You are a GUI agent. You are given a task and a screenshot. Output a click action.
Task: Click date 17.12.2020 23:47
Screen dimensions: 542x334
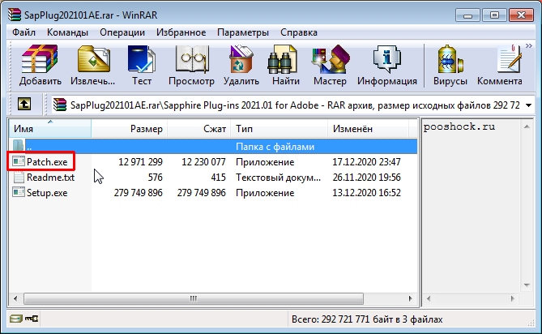[x=366, y=162]
